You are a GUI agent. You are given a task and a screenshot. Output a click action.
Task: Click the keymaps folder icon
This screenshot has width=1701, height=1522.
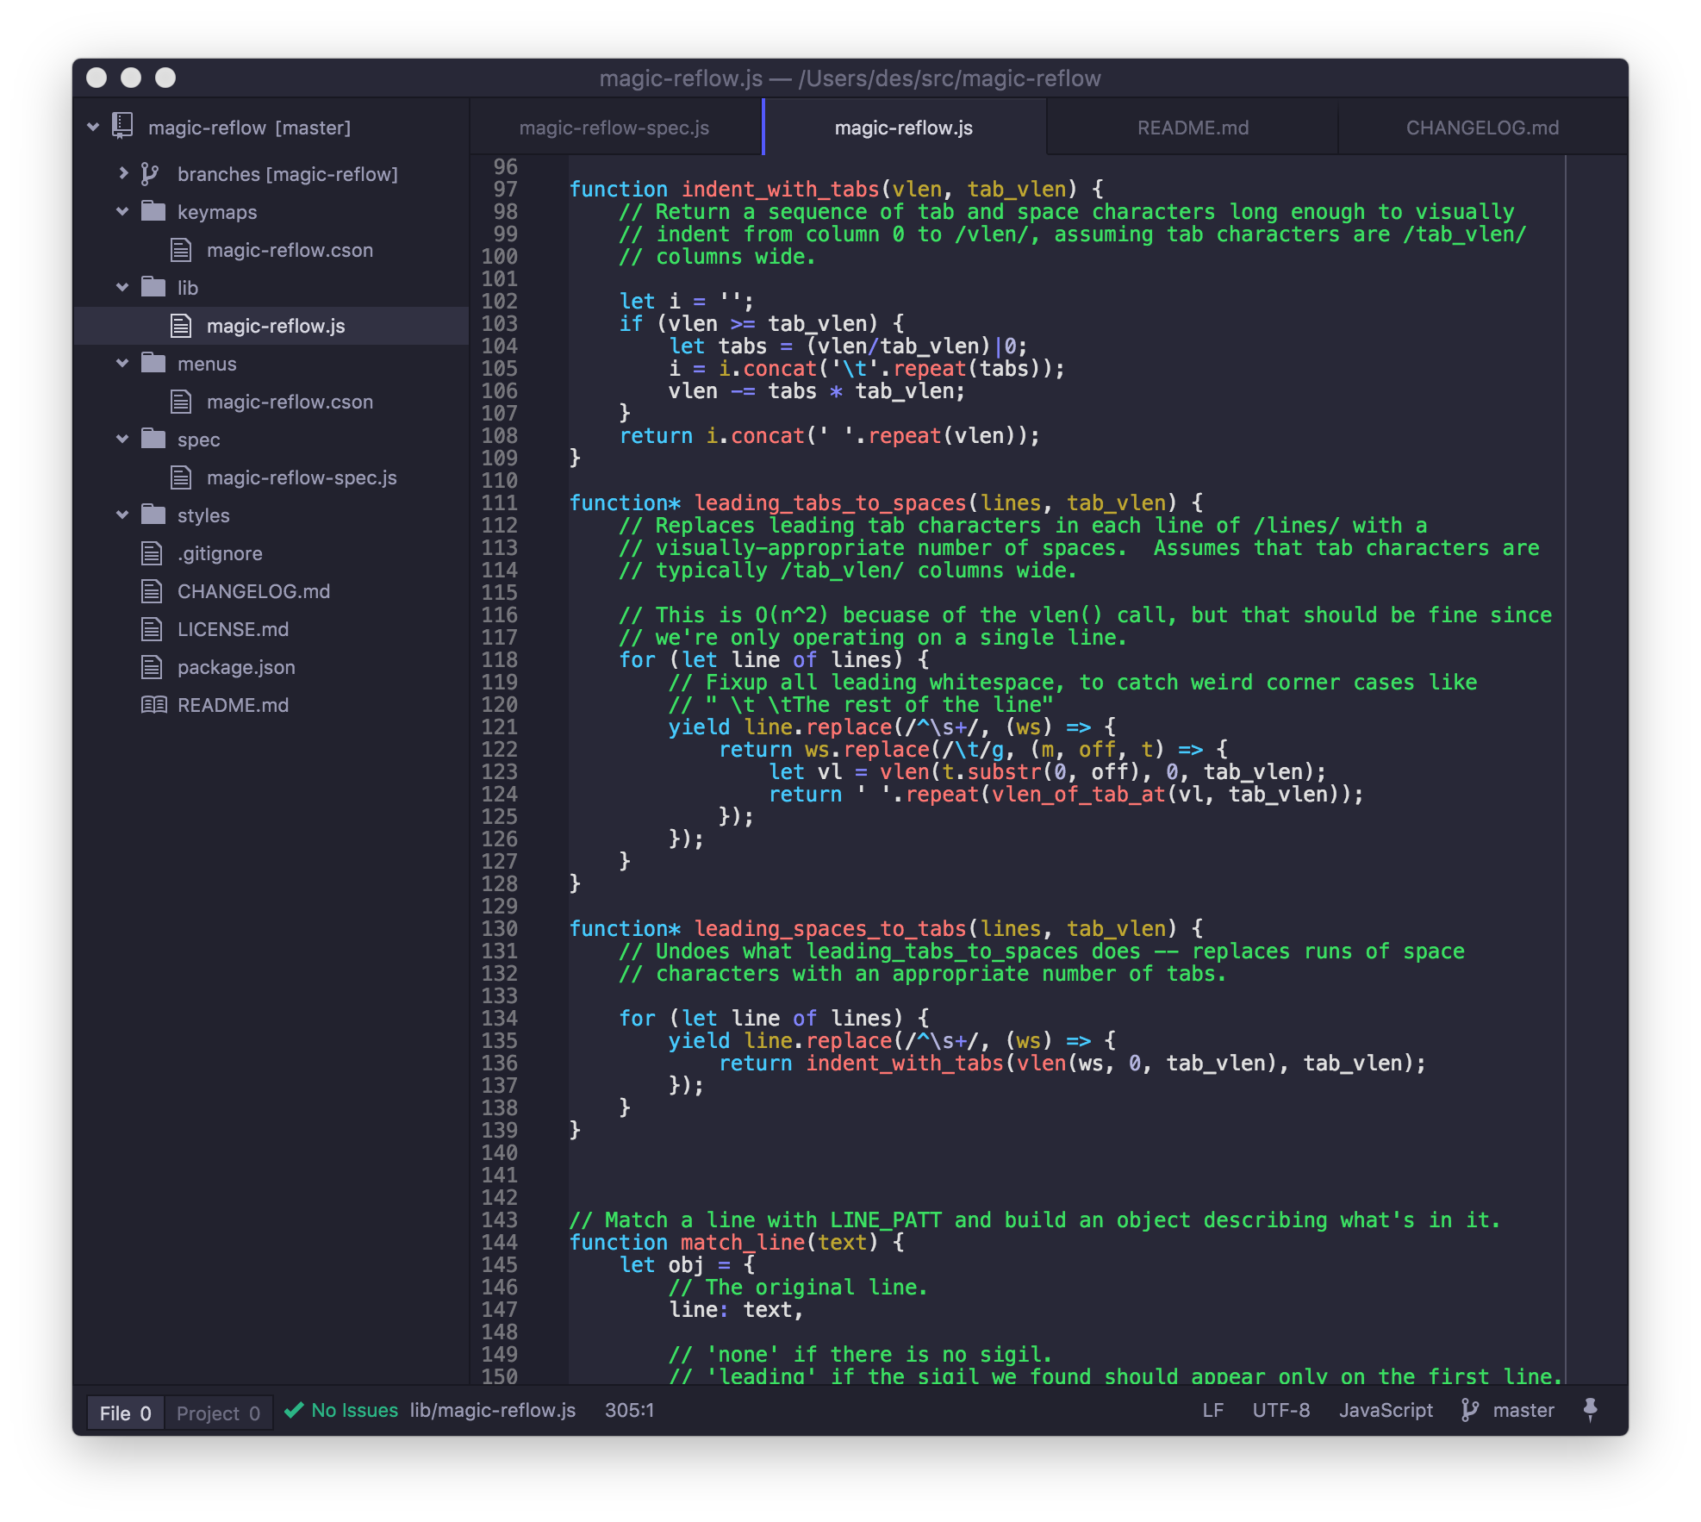[153, 212]
